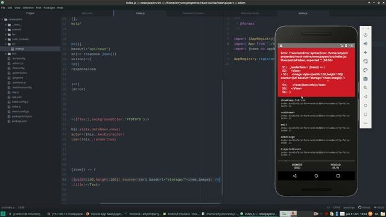
Task: Click the emulator sidebar Home circle icon
Action: click(x=365, y=105)
